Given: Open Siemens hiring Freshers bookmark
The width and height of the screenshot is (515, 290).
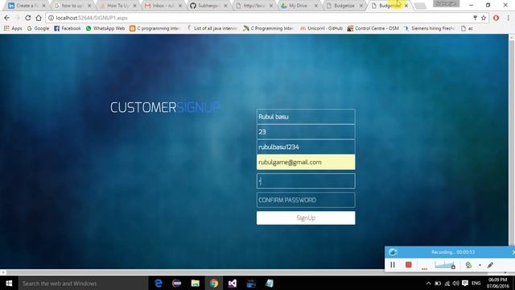Looking at the screenshot, I should (x=429, y=29).
